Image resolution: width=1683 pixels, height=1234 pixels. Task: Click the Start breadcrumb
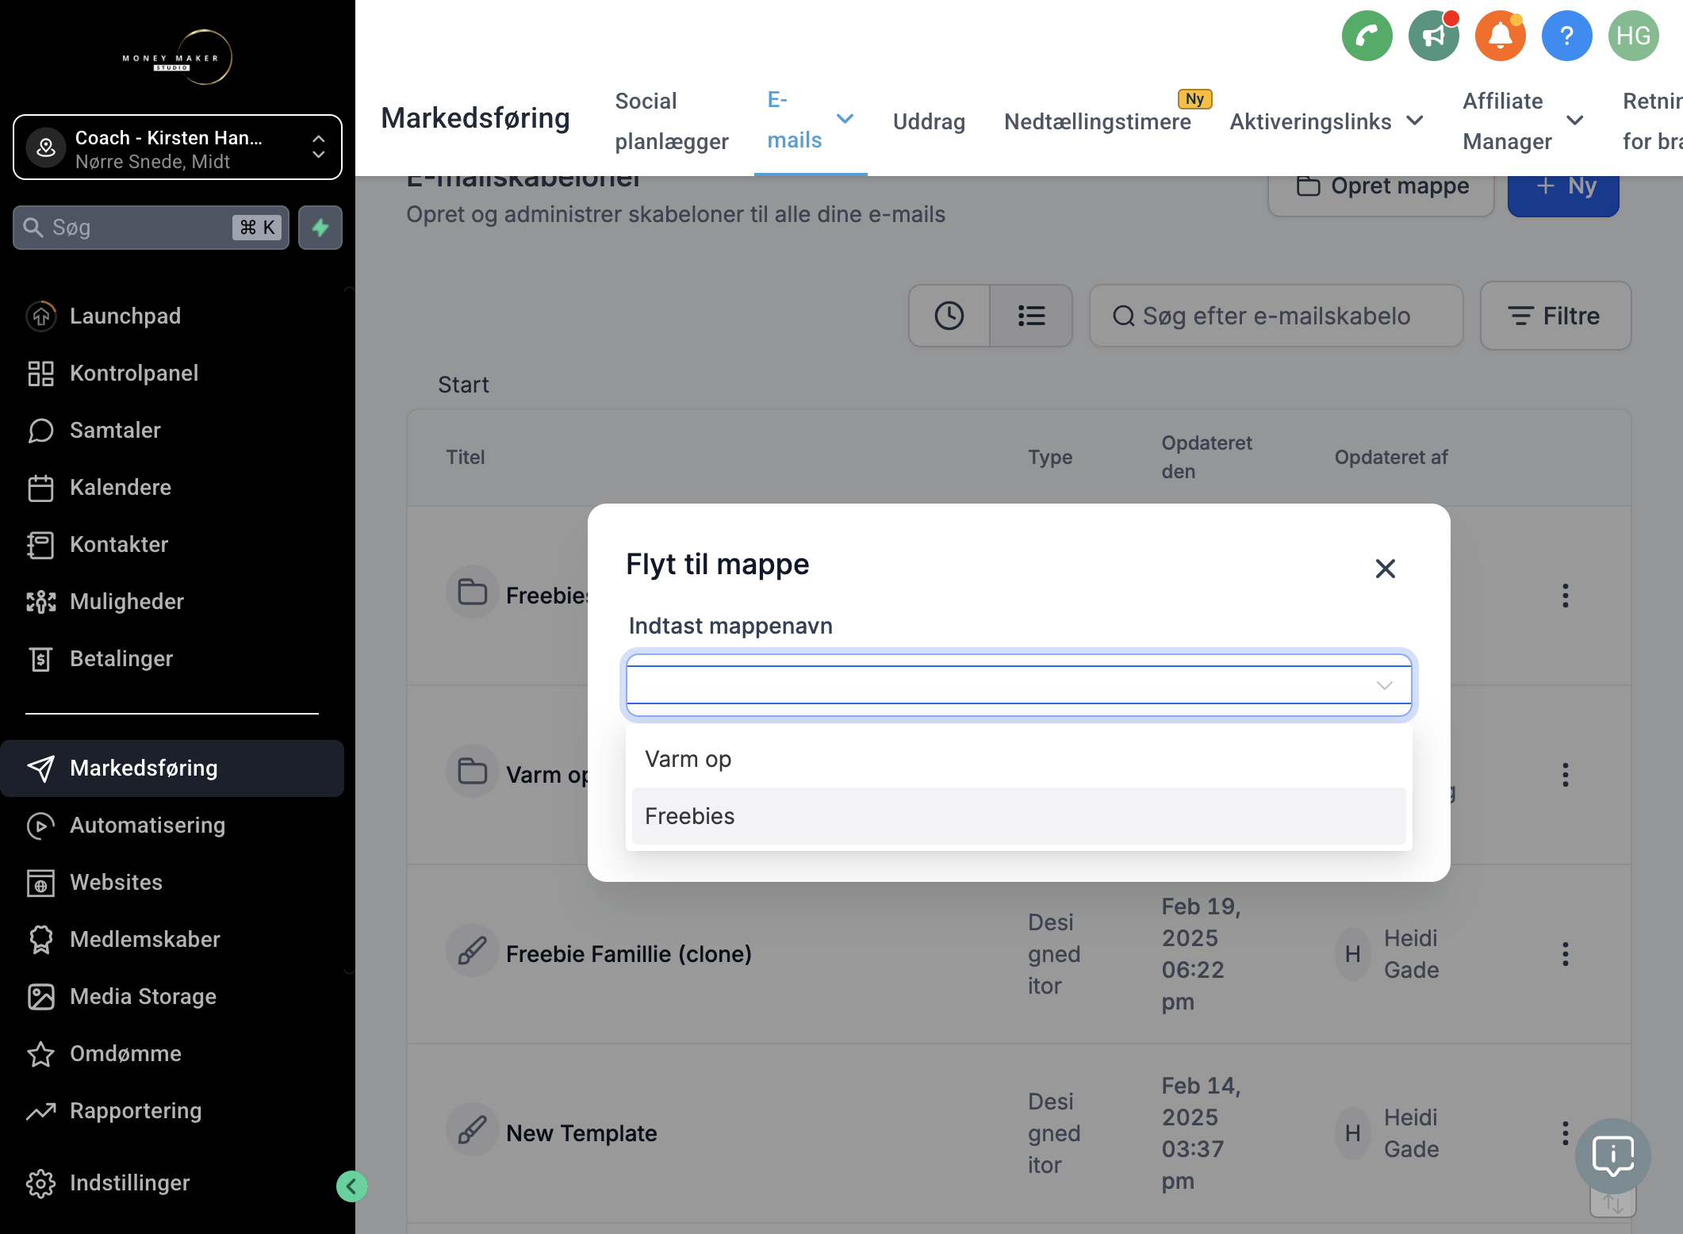[x=463, y=385]
